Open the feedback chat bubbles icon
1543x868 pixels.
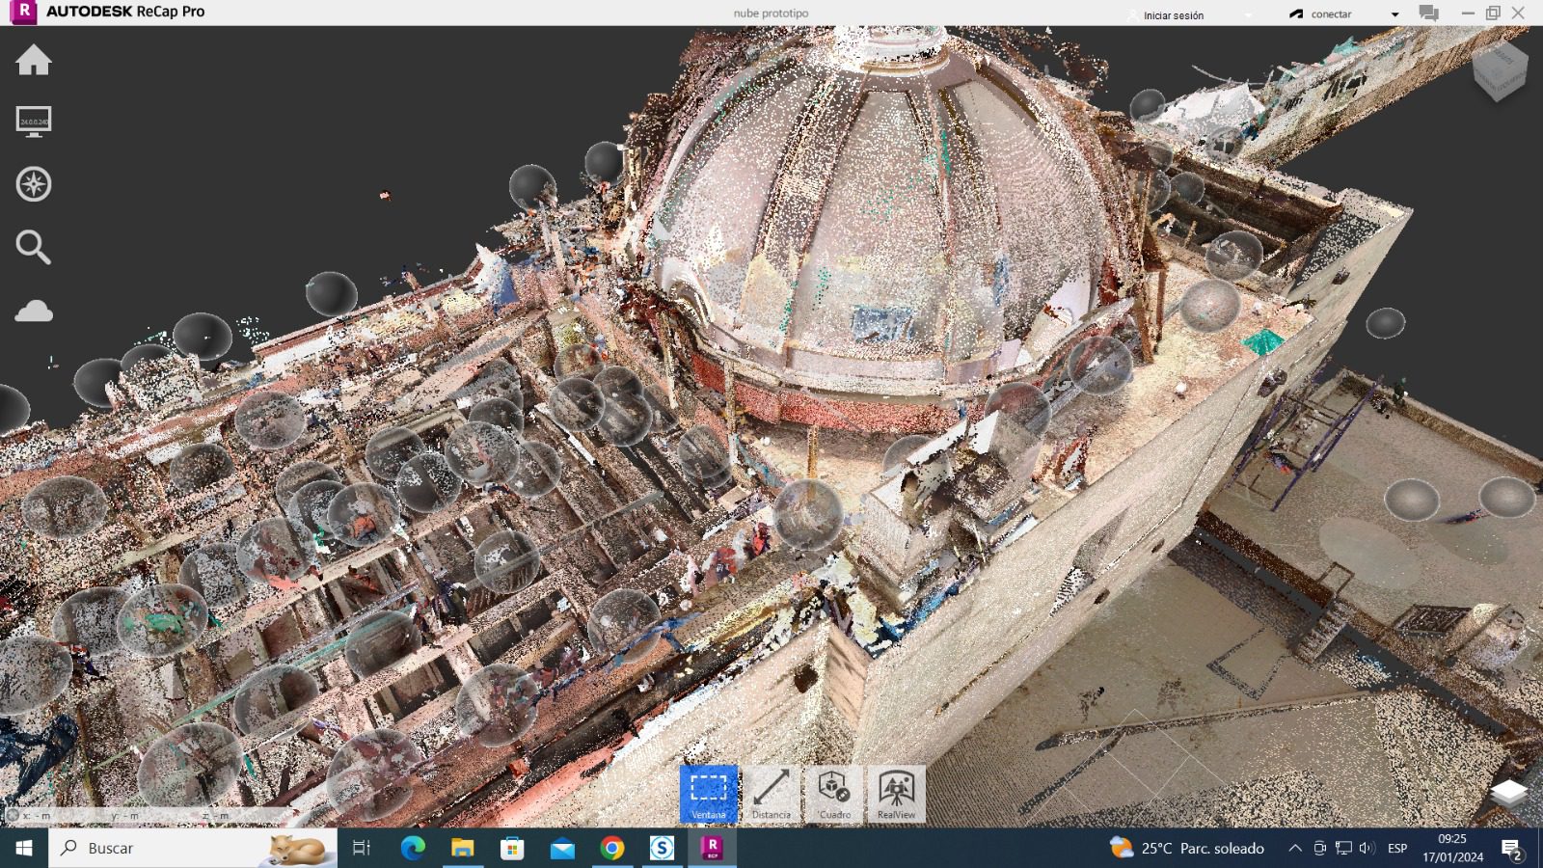click(1429, 14)
